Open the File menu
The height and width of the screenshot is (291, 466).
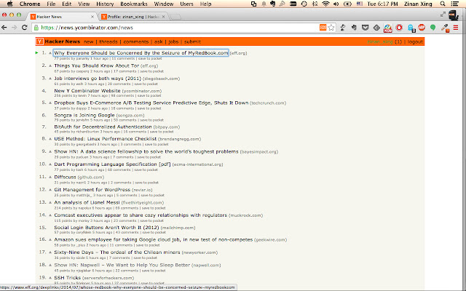click(51, 4)
